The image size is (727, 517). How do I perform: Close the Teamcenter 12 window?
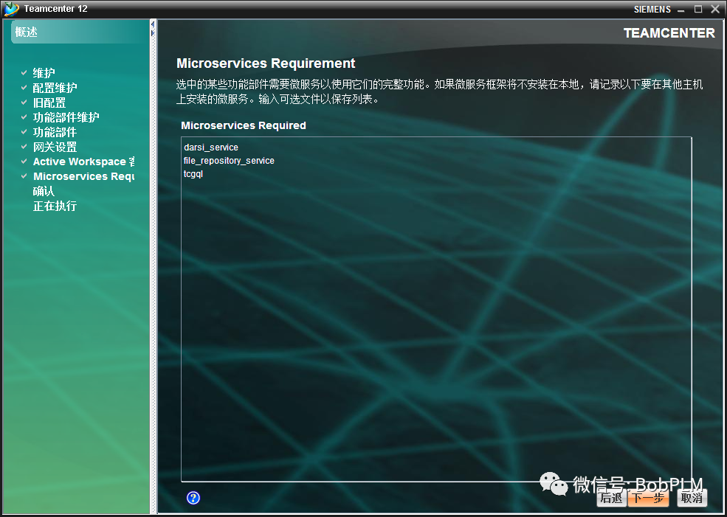tap(715, 9)
